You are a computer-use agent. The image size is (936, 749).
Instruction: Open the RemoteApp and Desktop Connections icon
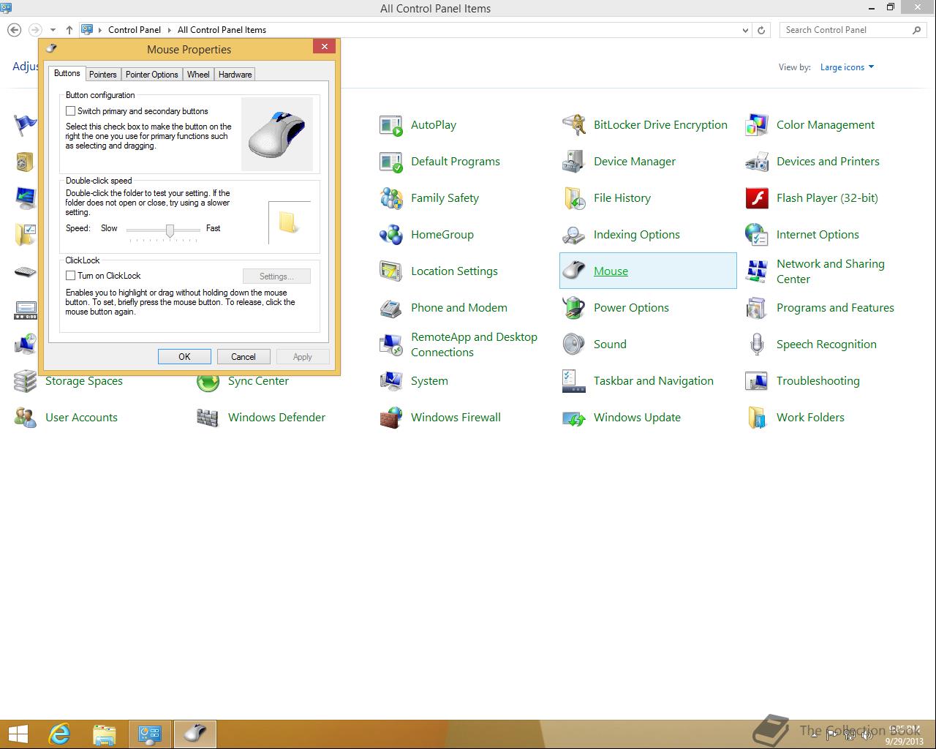click(x=391, y=345)
